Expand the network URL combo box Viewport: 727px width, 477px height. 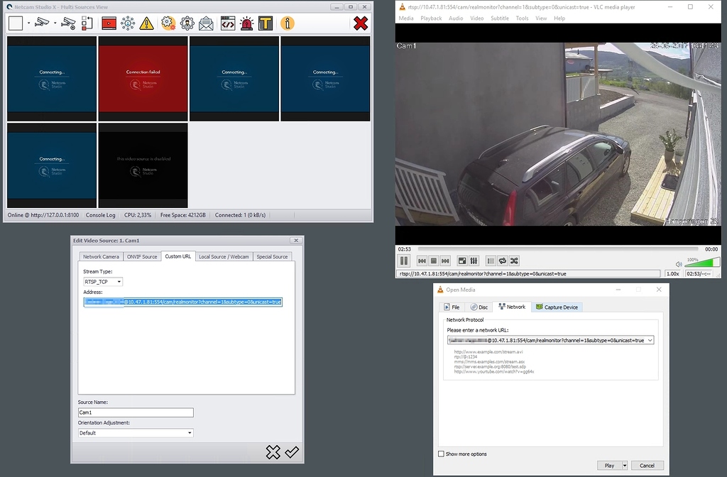point(650,341)
